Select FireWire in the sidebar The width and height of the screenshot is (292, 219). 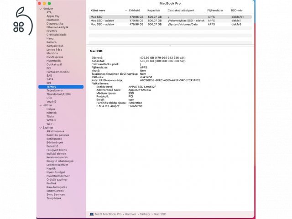[x=52, y=31]
